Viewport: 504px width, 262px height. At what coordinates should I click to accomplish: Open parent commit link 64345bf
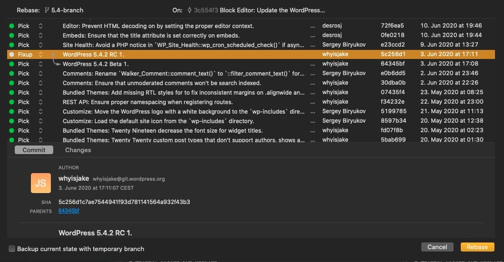point(69,211)
